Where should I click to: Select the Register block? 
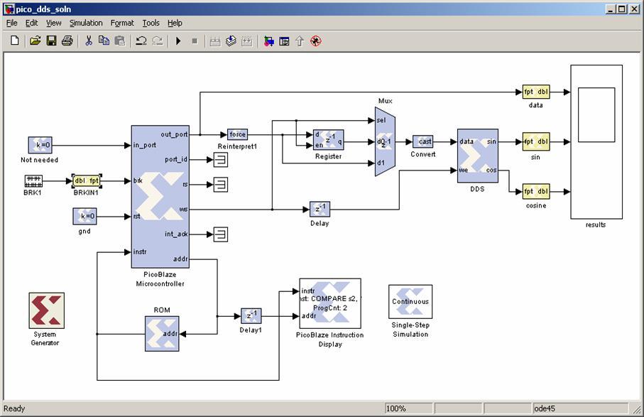point(329,140)
